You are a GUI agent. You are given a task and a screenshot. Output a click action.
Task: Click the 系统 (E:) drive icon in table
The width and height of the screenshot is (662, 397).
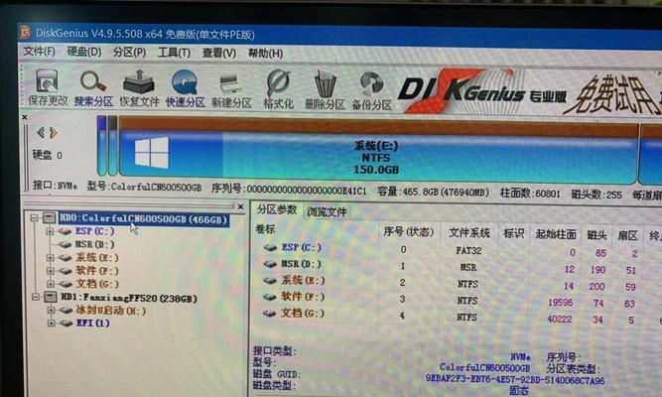point(270,281)
